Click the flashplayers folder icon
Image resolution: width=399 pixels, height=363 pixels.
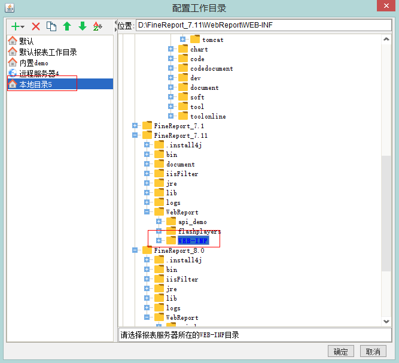[171, 231]
